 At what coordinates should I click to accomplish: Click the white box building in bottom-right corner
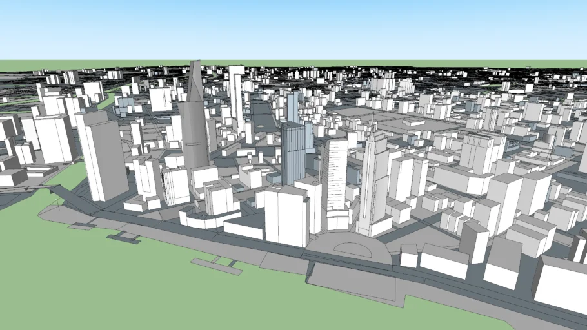click(x=560, y=284)
